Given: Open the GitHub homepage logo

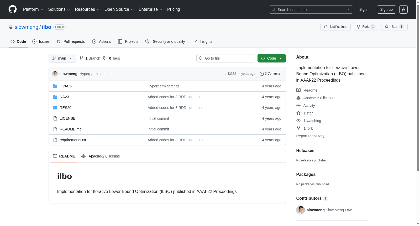Looking at the screenshot, I should 13,9.
